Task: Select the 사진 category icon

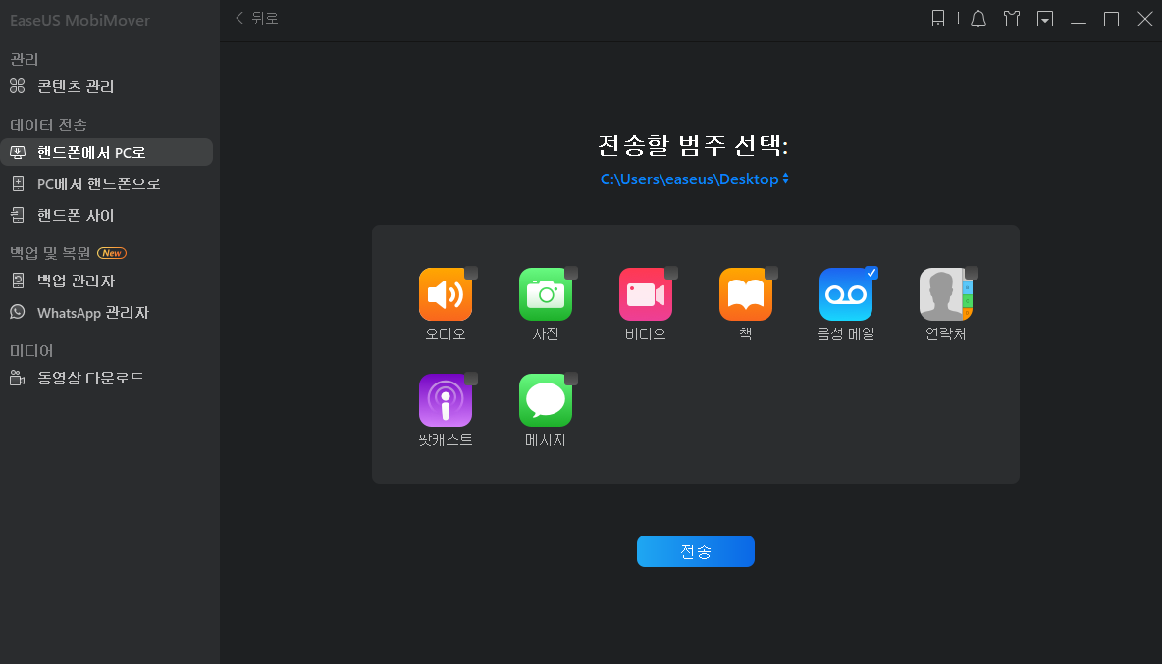Action: pos(546,294)
